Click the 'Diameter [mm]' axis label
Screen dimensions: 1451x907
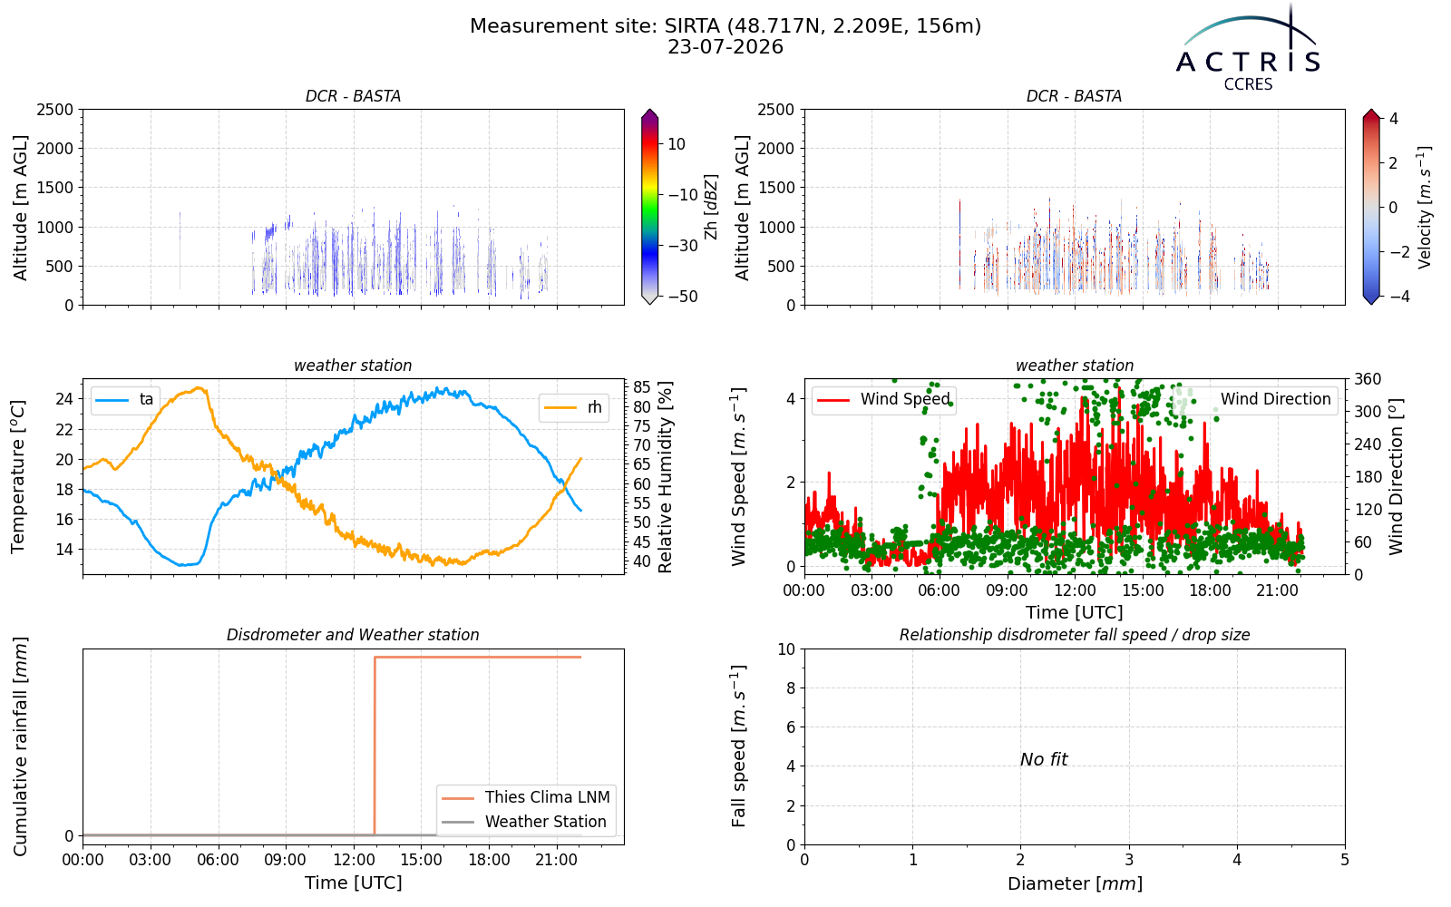pos(1075,883)
